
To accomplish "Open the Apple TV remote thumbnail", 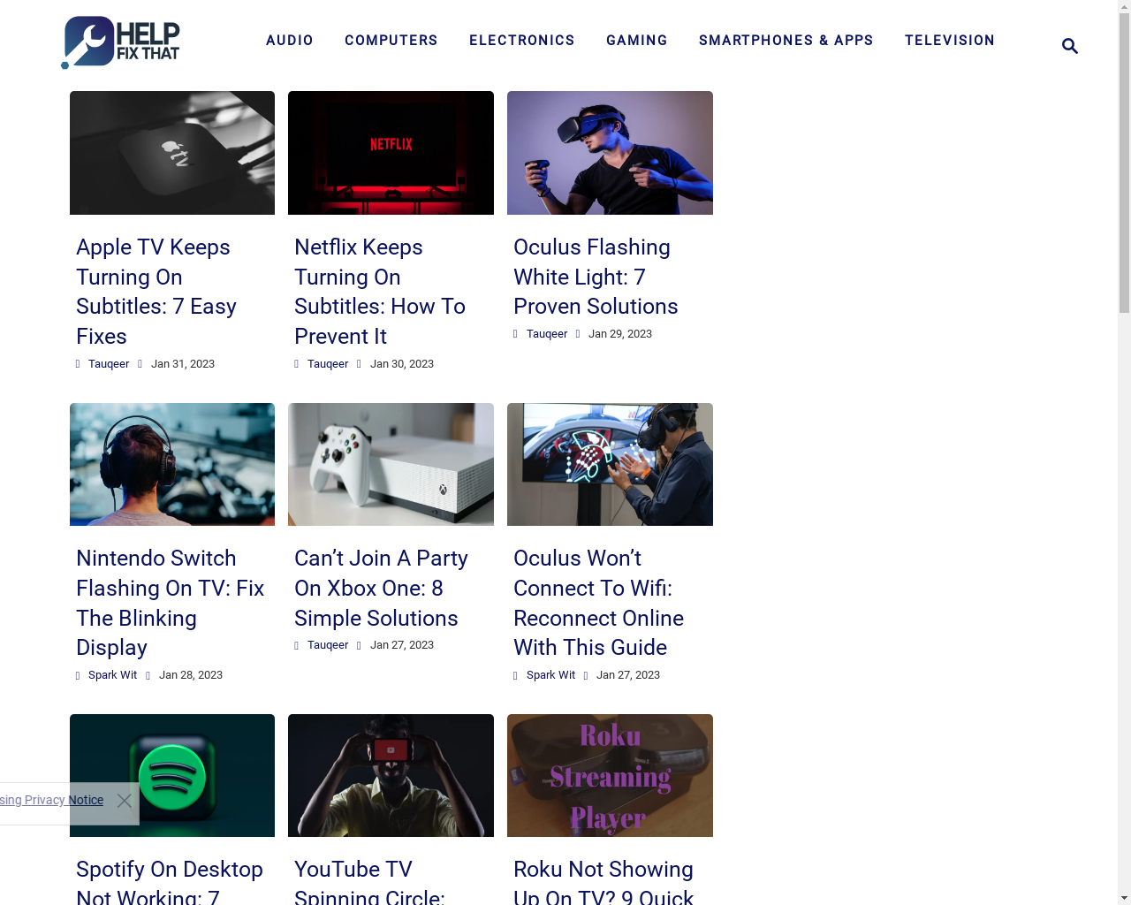I will [x=172, y=153].
